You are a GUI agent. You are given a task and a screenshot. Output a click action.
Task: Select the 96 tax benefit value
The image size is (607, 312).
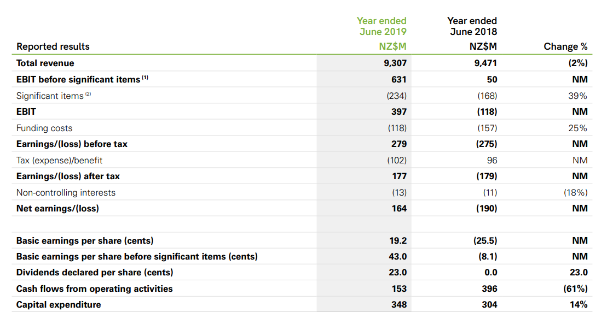tap(492, 160)
